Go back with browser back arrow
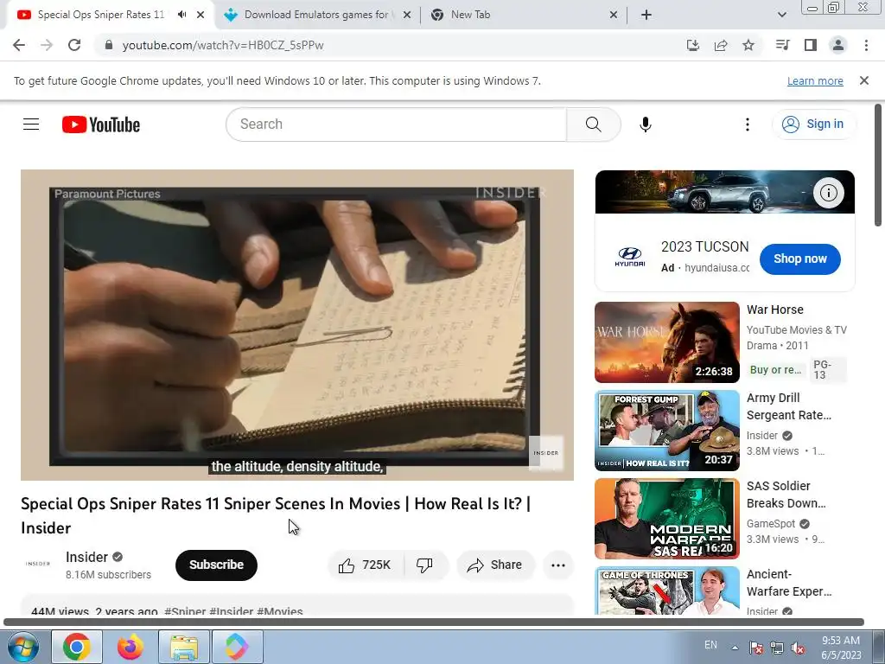This screenshot has height=664, width=885. pos(19,45)
